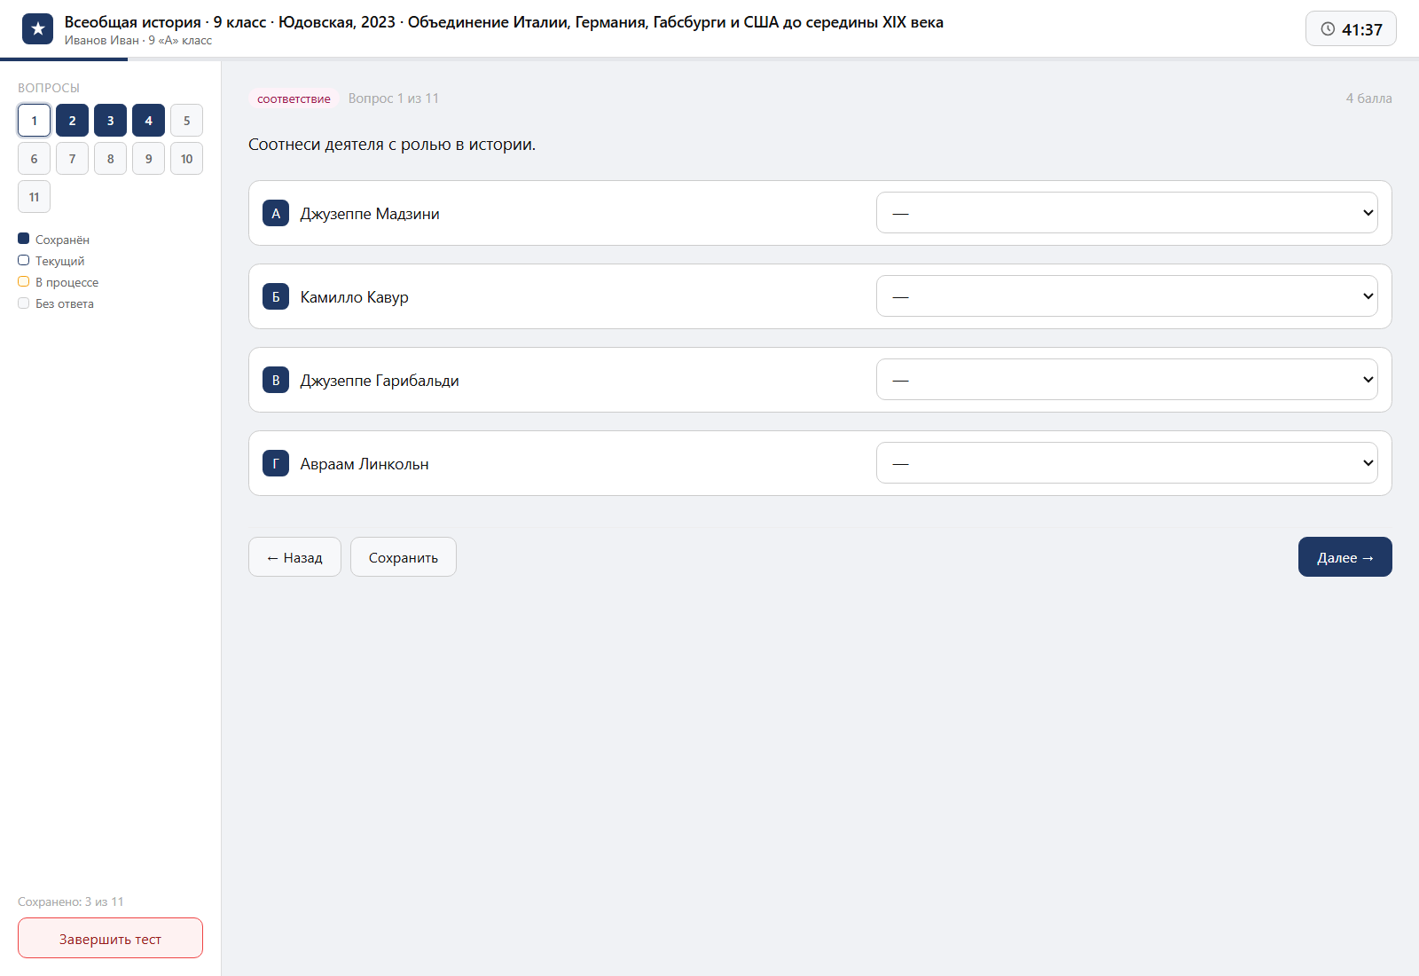Click the letter Г badge

tap(276, 463)
